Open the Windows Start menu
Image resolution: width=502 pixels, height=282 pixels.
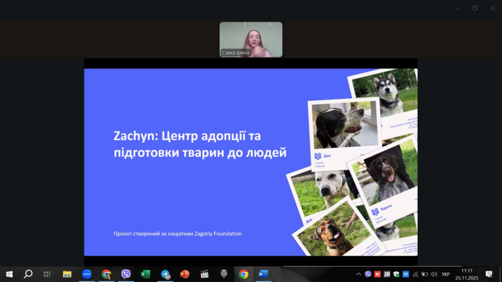(9, 274)
